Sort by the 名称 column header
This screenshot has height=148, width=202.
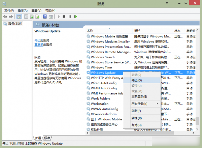[x=109, y=31]
